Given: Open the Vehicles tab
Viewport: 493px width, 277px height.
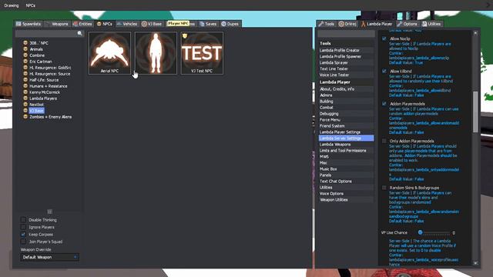Looking at the screenshot, I should 126,24.
